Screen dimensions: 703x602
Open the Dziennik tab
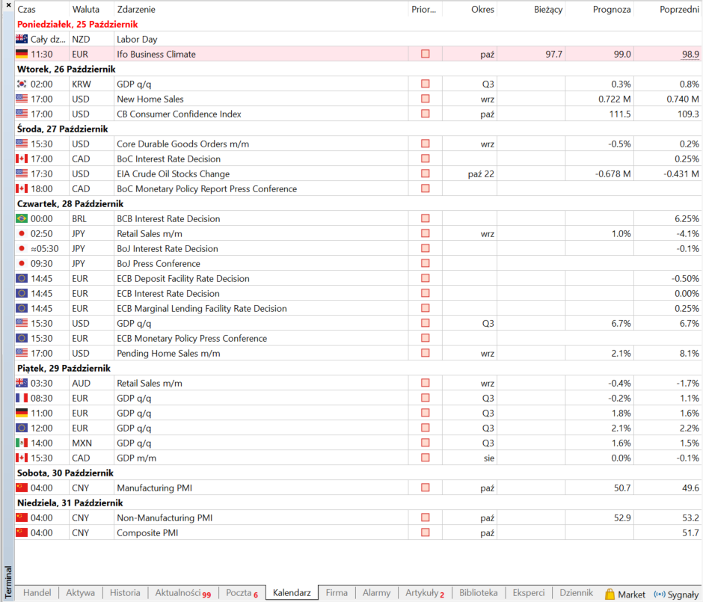click(576, 592)
